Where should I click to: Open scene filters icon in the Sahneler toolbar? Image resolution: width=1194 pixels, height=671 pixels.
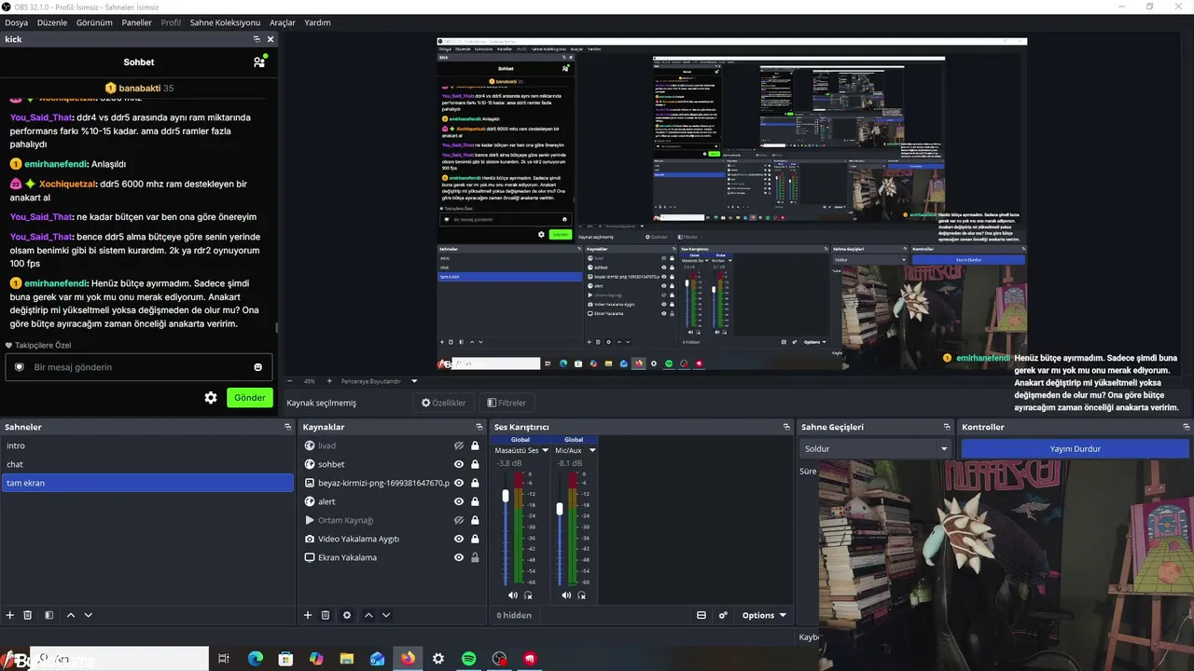[49, 615]
